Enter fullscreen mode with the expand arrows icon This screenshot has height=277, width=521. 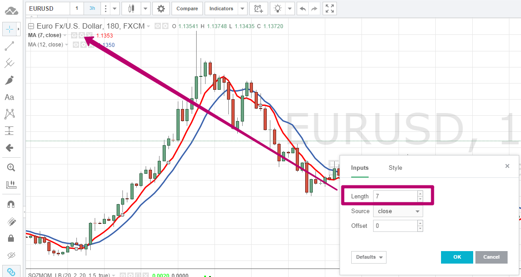coord(330,8)
